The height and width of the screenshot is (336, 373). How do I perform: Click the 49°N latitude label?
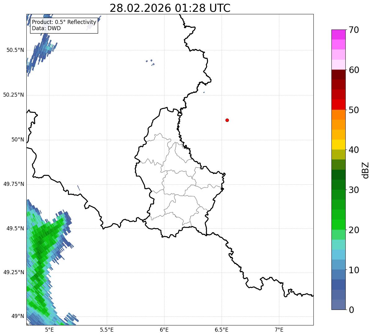click(18, 316)
